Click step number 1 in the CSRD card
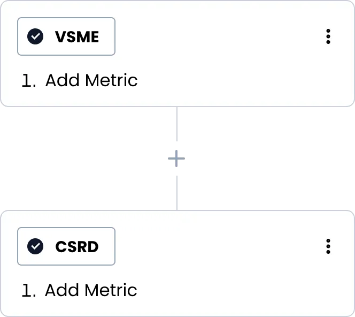Screen dimensions: 355x317 [28, 291]
